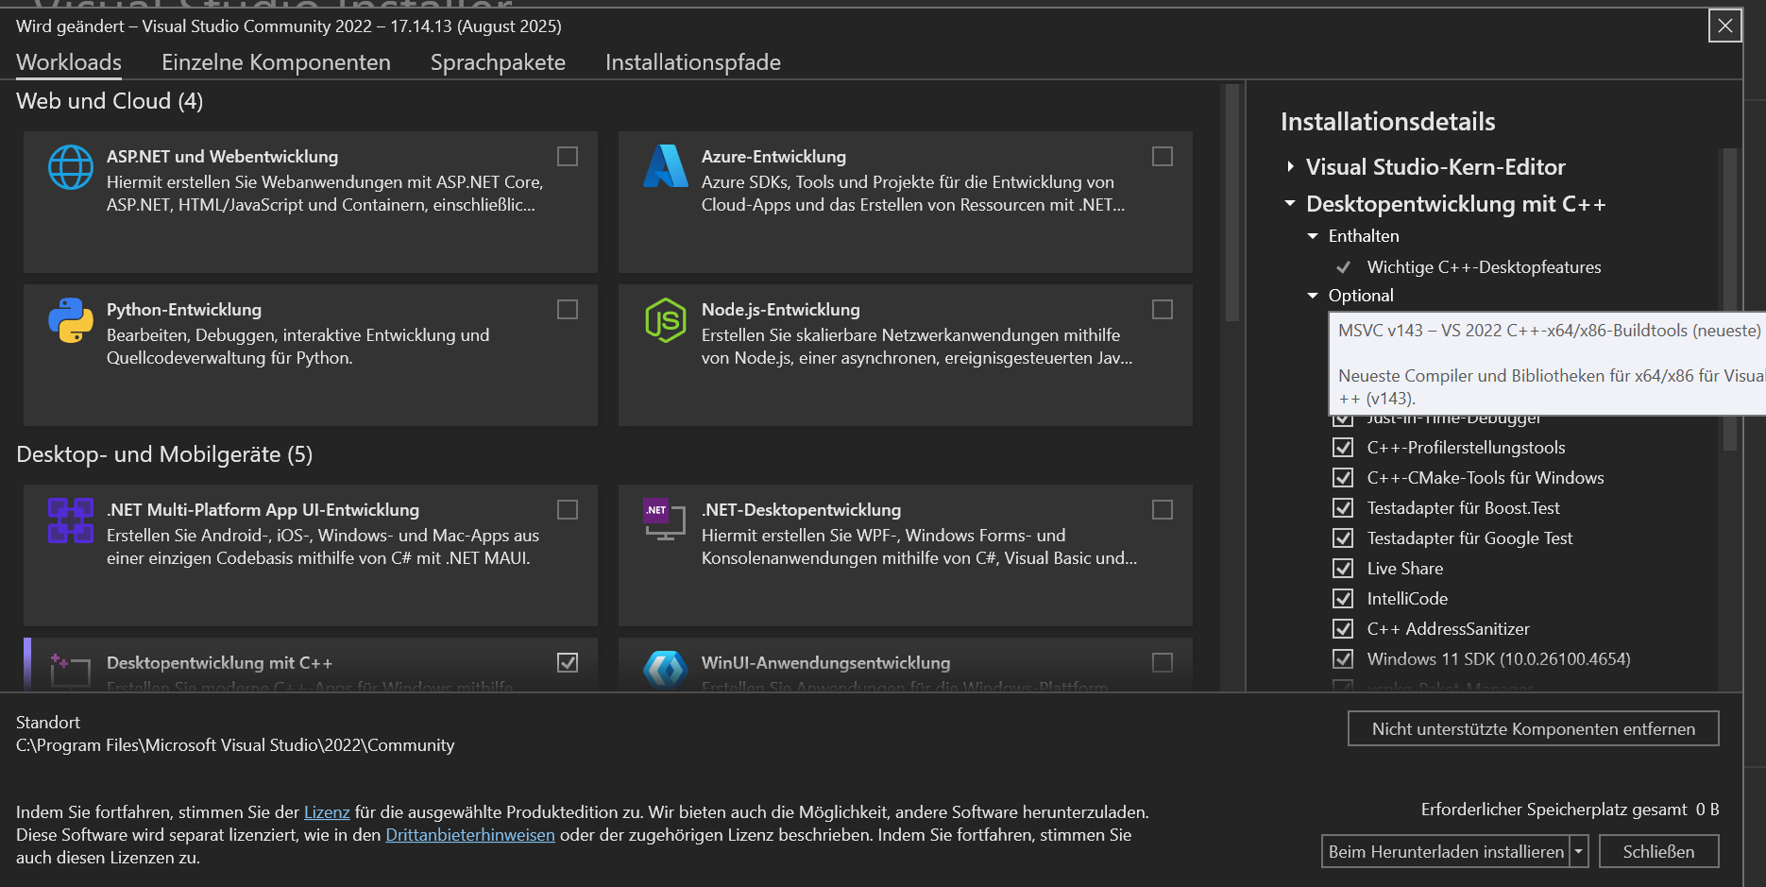Click the Azure-Entwicklung logo icon
This screenshot has height=887, width=1766.
(666, 166)
